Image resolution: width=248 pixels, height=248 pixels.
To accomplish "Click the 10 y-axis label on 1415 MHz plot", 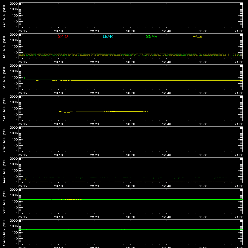I will 16,115.
